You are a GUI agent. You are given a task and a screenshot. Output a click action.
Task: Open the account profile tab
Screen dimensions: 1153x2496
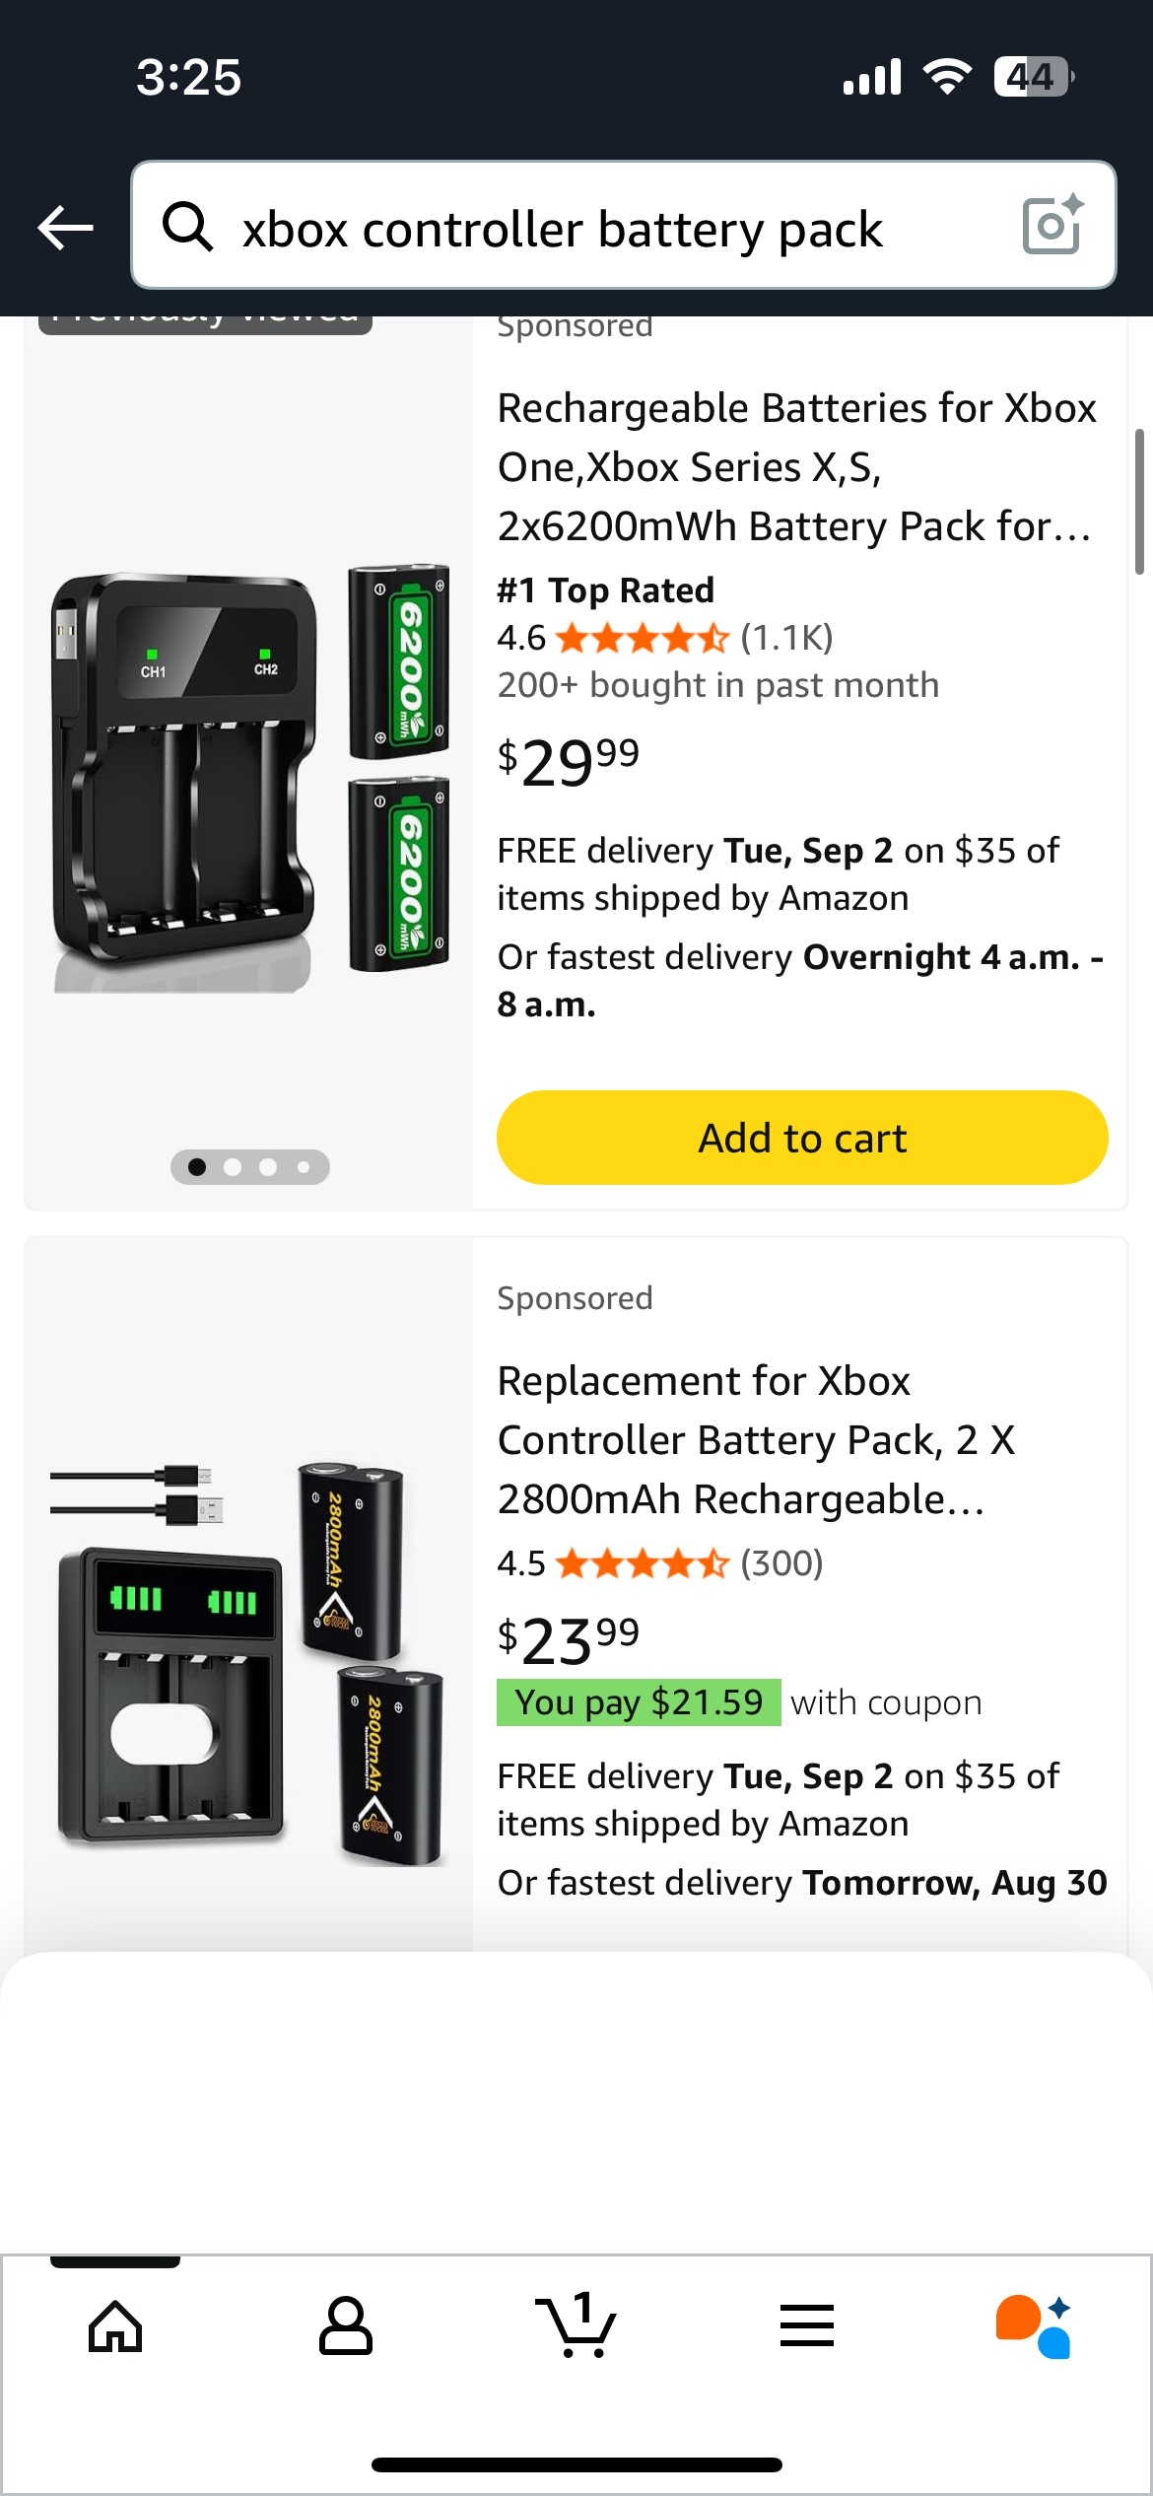tap(346, 2326)
